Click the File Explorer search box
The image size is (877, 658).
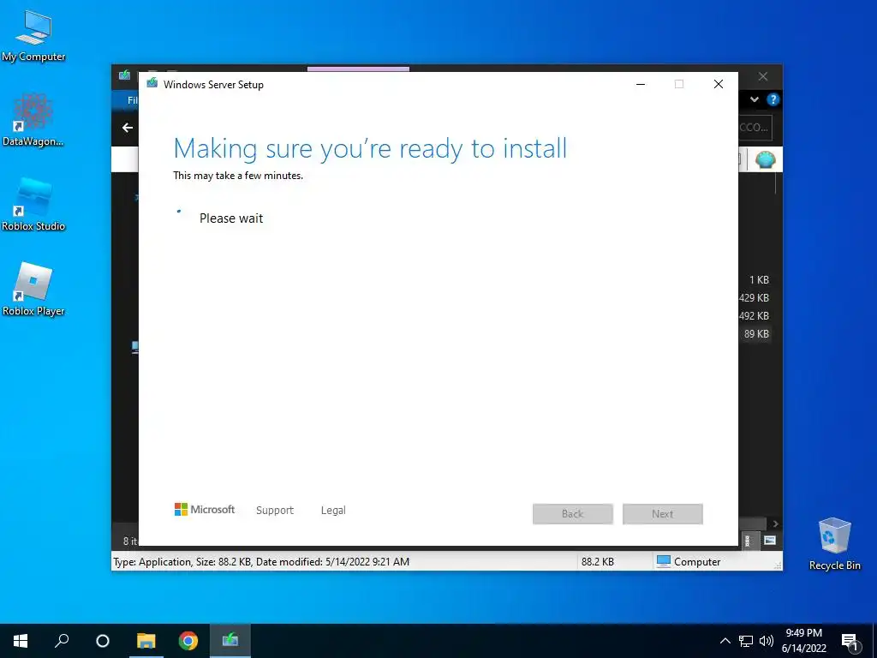click(x=755, y=128)
